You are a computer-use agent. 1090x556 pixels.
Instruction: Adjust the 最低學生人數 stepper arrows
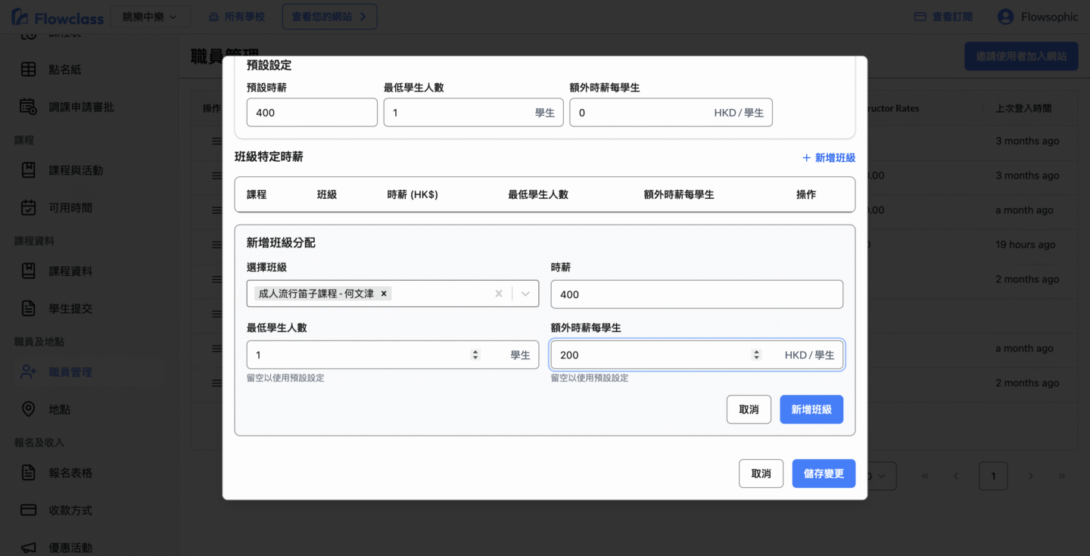click(x=475, y=355)
